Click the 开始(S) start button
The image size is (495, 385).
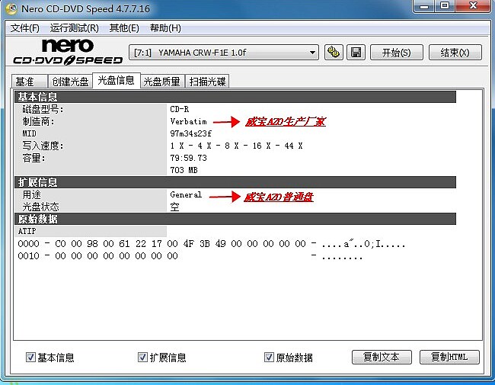[397, 53]
